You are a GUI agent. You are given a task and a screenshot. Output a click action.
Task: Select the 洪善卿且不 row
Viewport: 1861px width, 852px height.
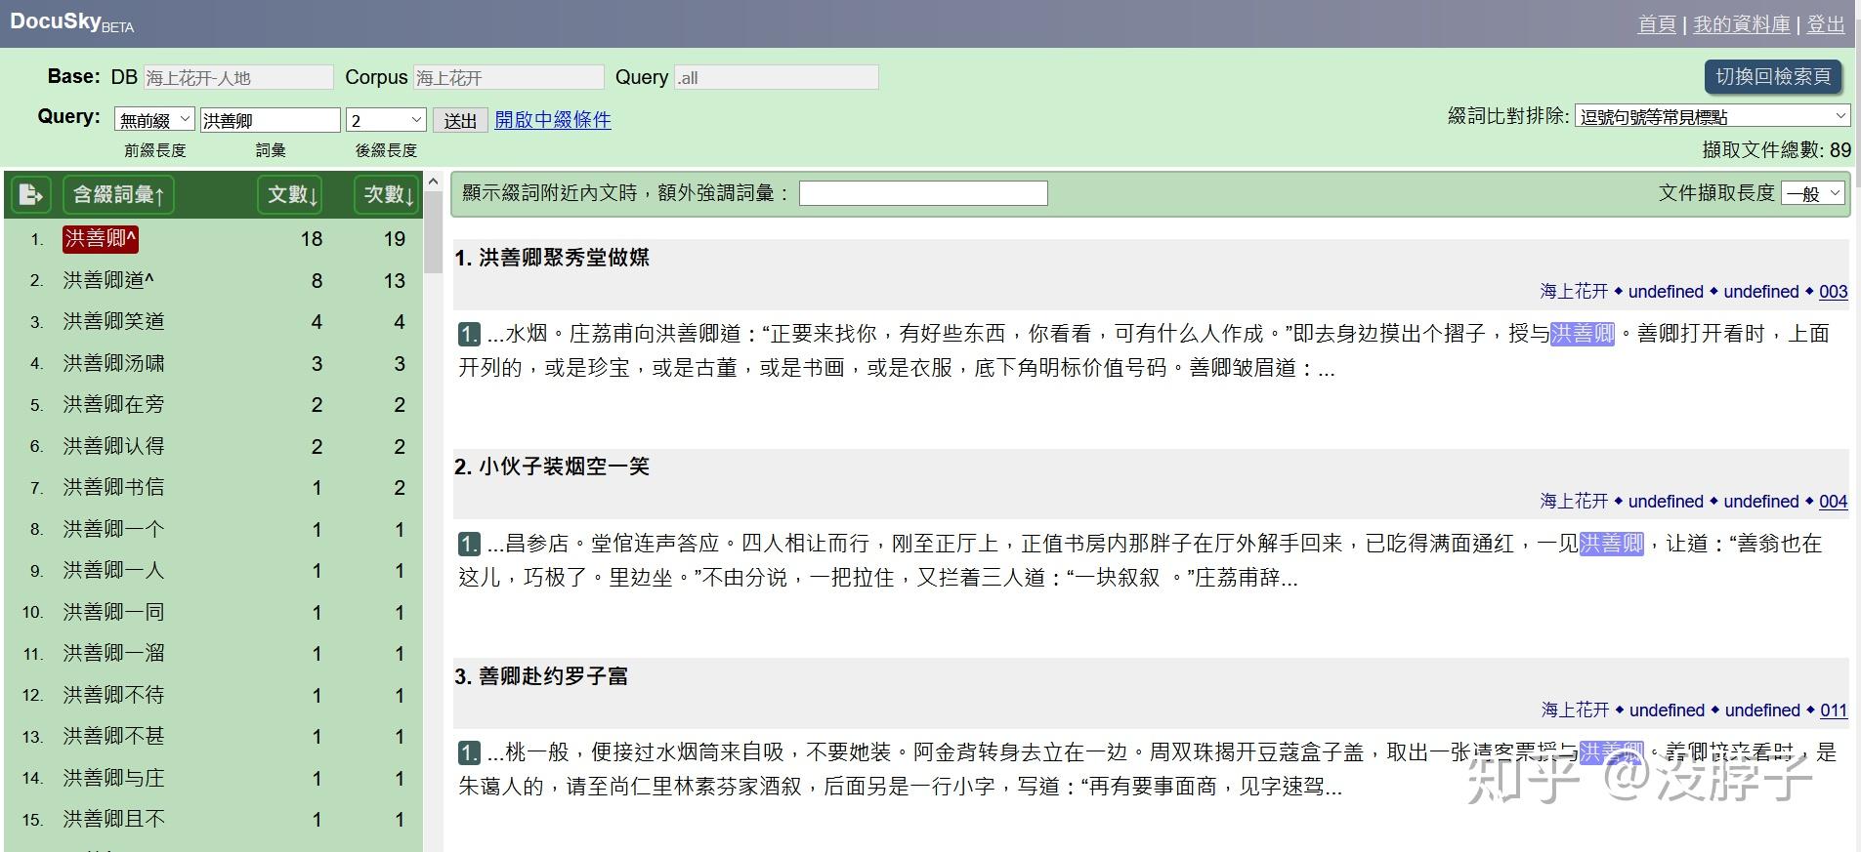pos(214,820)
